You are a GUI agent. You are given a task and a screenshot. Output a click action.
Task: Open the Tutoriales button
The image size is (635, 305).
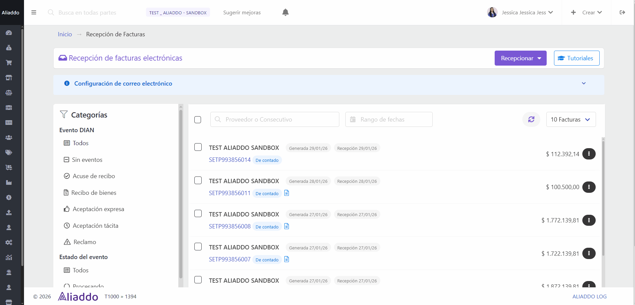click(576, 58)
